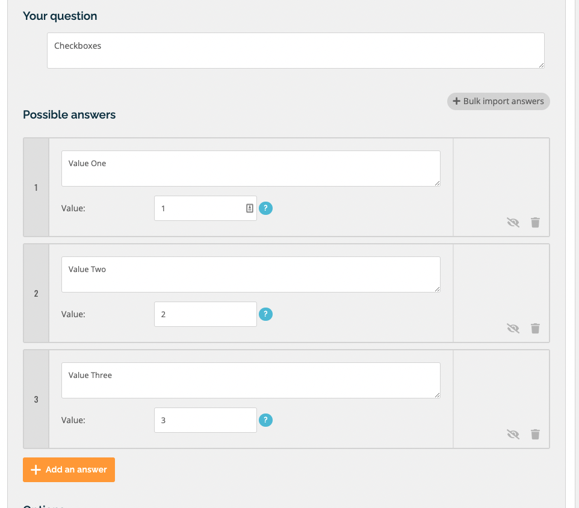Screen dimensions: 579x508
Task: Select the Value input showing 3
Action: click(x=205, y=420)
